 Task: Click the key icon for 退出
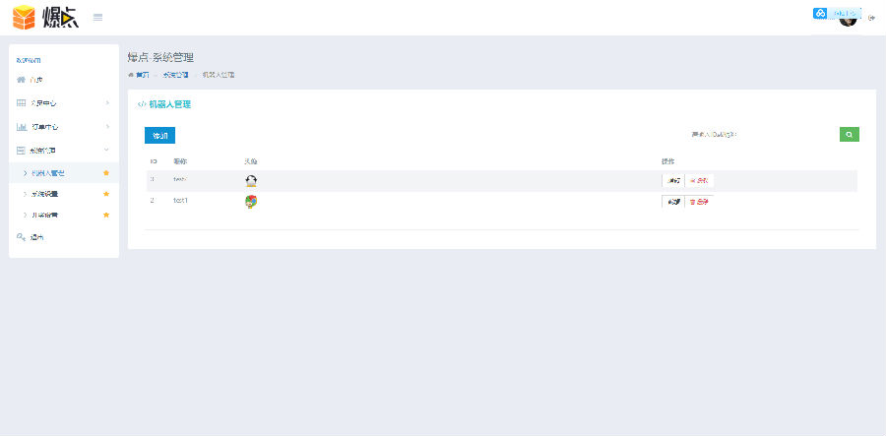click(21, 237)
